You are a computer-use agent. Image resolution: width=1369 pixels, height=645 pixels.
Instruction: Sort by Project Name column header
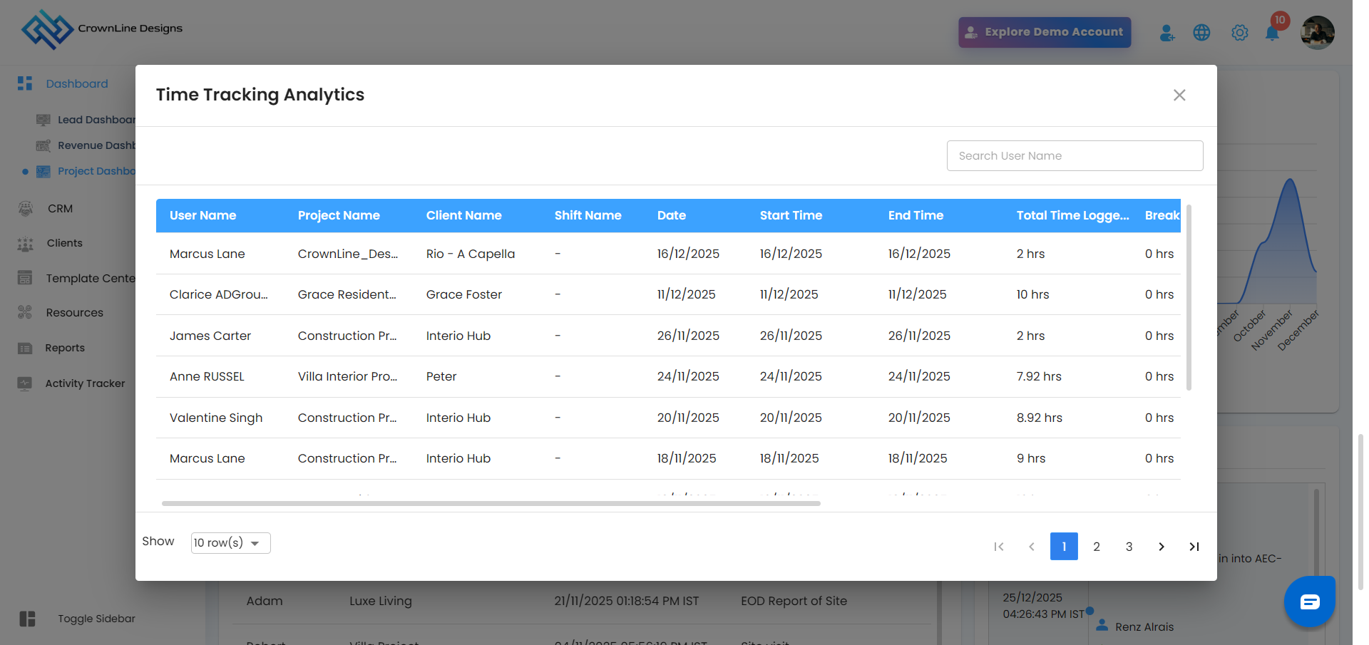(x=339, y=215)
